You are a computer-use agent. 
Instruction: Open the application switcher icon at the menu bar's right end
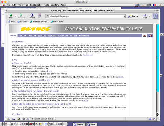[x=160, y=5]
